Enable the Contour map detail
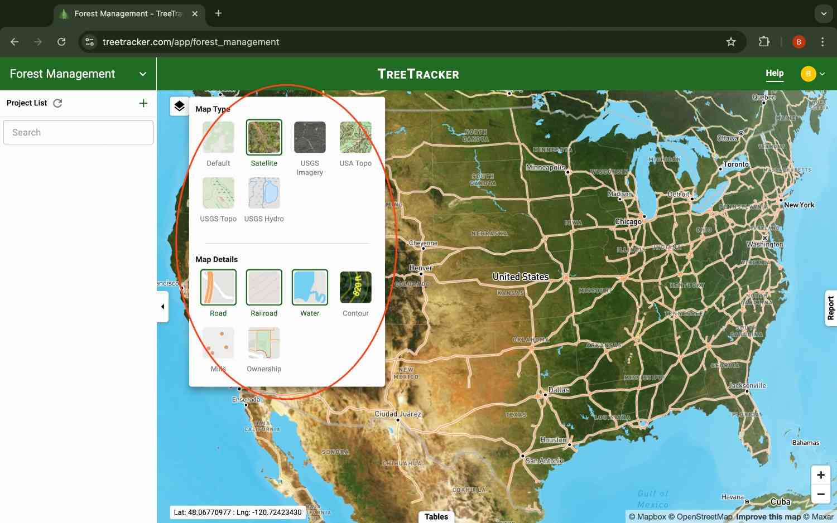The width and height of the screenshot is (837, 523). 355,287
